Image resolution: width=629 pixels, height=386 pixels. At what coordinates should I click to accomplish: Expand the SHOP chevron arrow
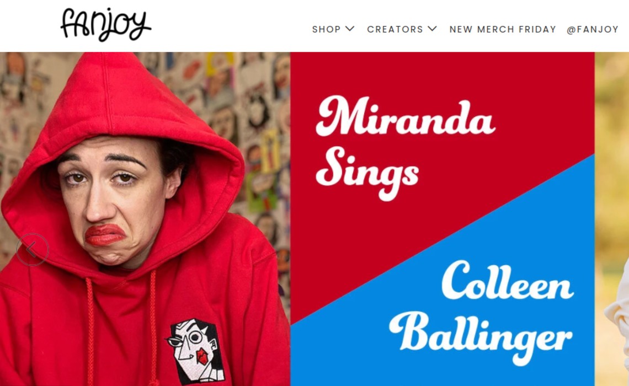[x=350, y=29]
